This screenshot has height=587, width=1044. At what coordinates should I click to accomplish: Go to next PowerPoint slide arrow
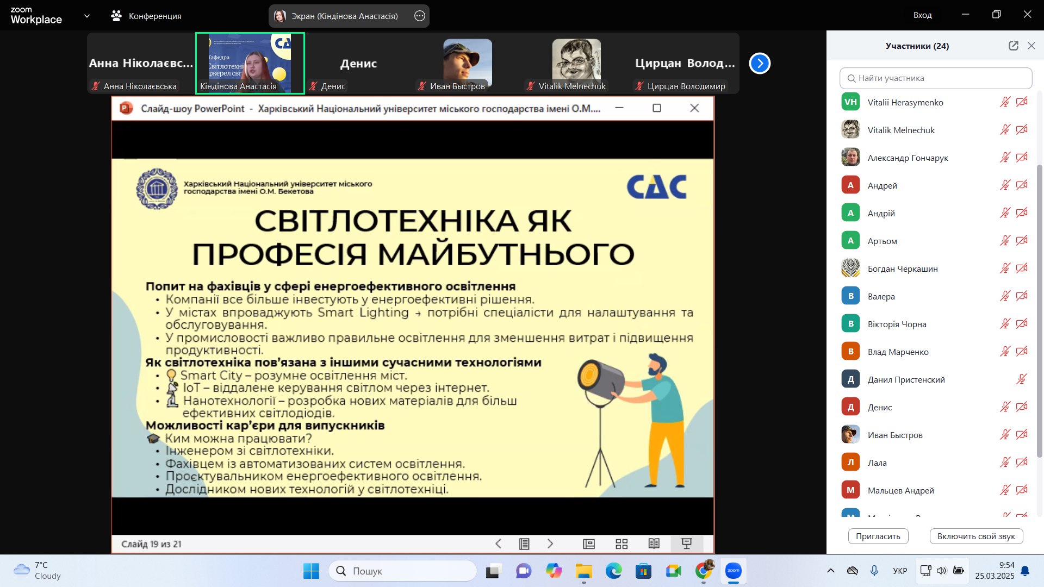click(550, 544)
